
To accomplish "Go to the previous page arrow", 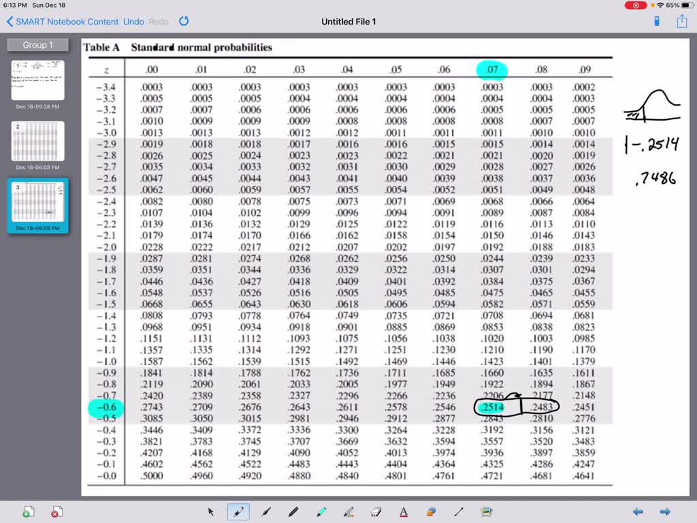I will [x=638, y=512].
